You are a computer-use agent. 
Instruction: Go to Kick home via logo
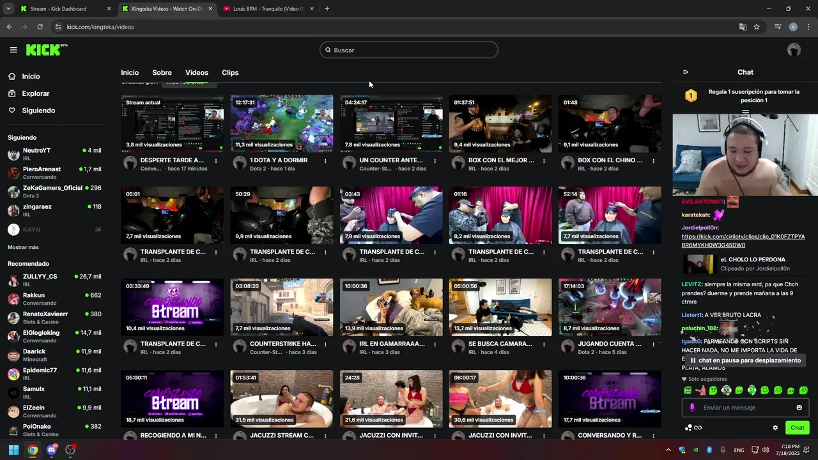click(x=47, y=50)
